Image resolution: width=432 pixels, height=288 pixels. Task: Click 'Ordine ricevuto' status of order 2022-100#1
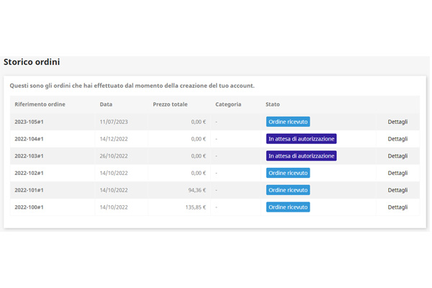(288, 207)
